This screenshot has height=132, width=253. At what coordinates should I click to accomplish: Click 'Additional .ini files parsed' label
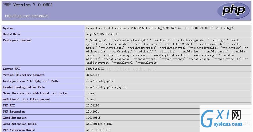click(26, 99)
